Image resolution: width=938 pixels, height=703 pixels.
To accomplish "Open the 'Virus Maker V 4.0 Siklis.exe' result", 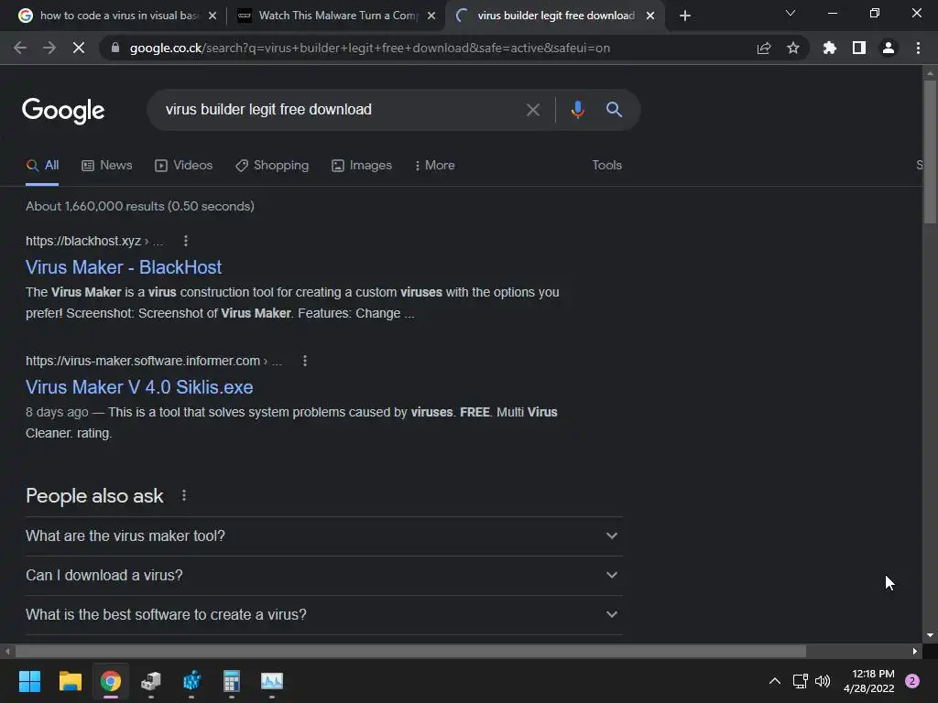I will tap(139, 387).
